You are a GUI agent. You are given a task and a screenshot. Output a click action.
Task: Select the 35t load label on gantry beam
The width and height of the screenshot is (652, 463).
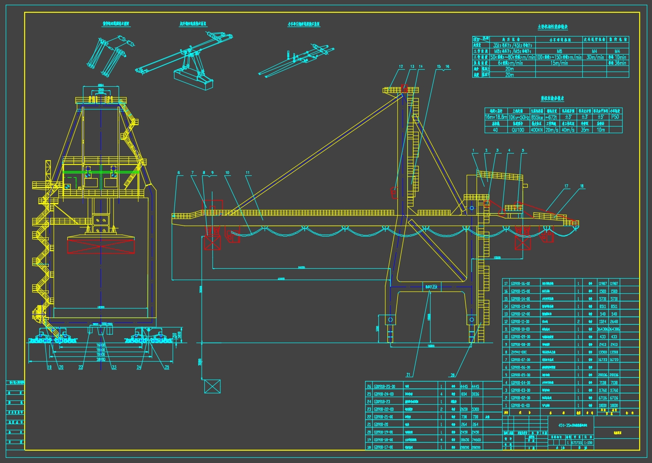[432, 287]
